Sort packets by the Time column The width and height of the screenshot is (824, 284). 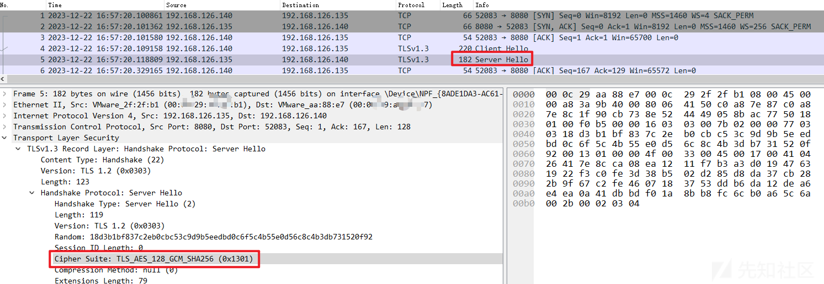click(55, 5)
